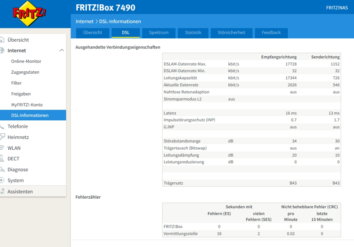Screen dimensions: 354x247
Task: Click the System icon in sidebar
Action: pos(2,181)
